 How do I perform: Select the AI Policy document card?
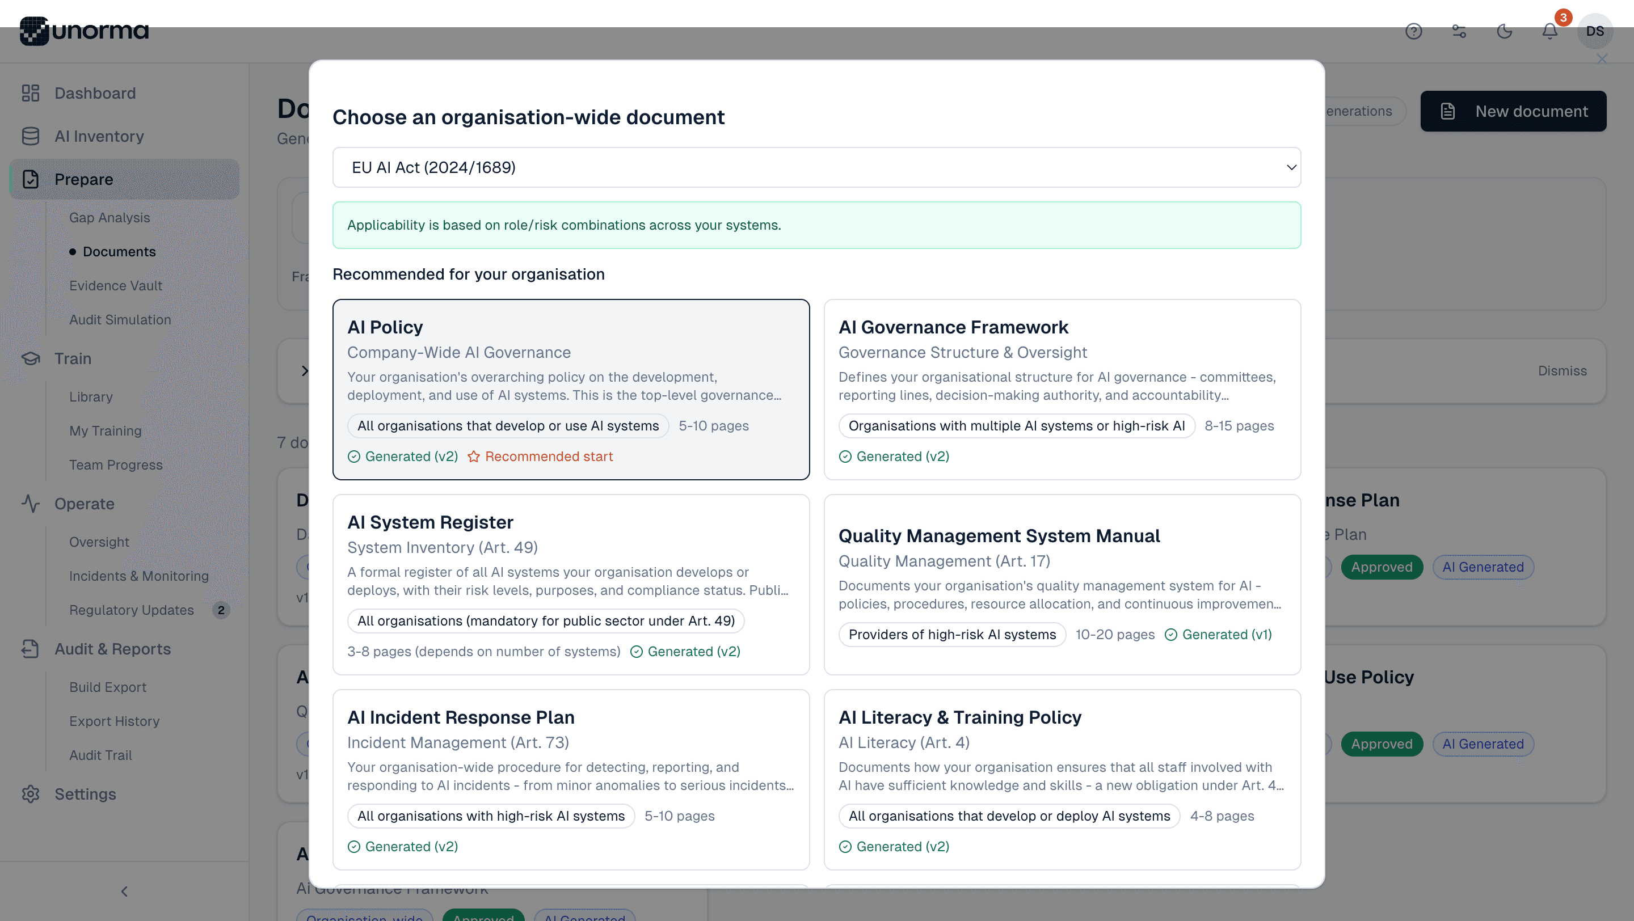coord(571,390)
